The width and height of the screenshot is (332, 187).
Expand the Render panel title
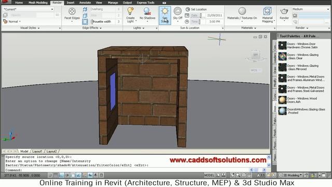coord(302,28)
